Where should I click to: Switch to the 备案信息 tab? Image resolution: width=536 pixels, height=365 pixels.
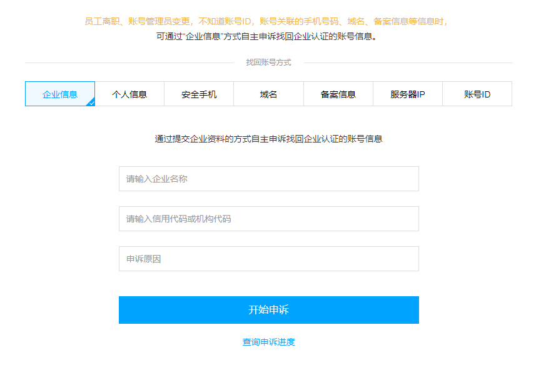(x=338, y=94)
